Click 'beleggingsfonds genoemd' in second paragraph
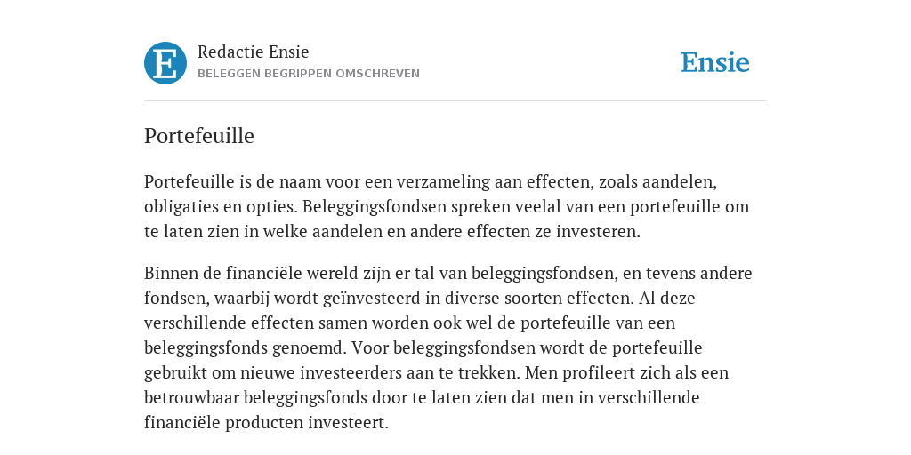The image size is (911, 455). (x=246, y=348)
